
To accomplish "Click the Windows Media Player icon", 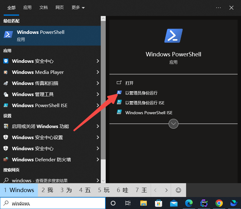I will pos(6,72).
